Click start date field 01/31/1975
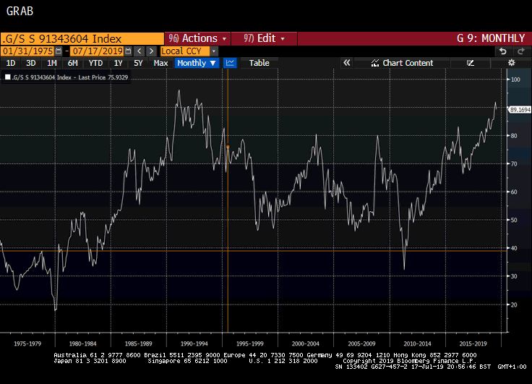 27,51
